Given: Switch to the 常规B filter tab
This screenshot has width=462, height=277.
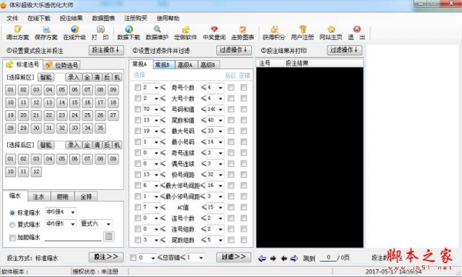Looking at the screenshot, I should [164, 65].
